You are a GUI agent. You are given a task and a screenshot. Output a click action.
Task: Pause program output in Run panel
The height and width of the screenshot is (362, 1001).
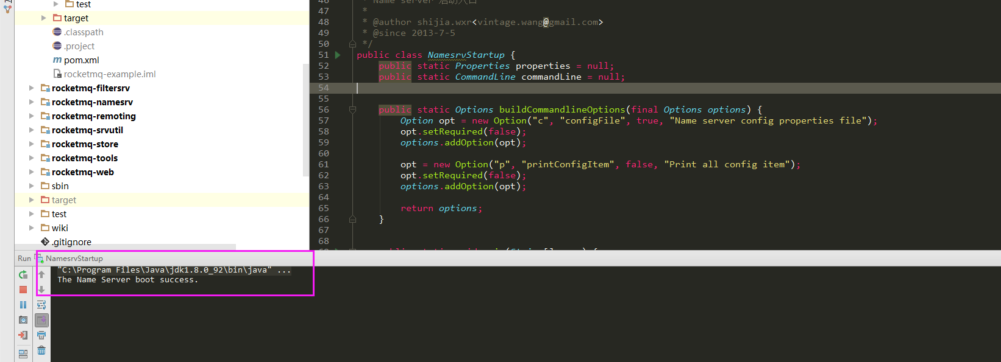(x=23, y=305)
